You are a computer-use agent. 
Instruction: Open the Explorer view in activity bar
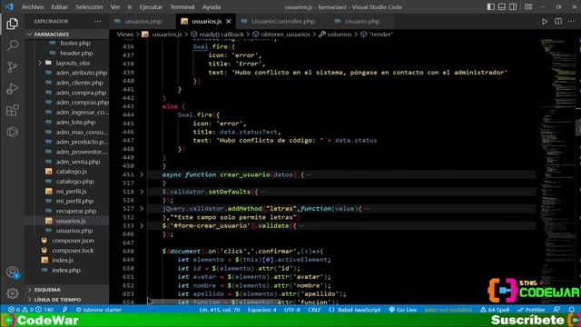pyautogui.click(x=12, y=24)
